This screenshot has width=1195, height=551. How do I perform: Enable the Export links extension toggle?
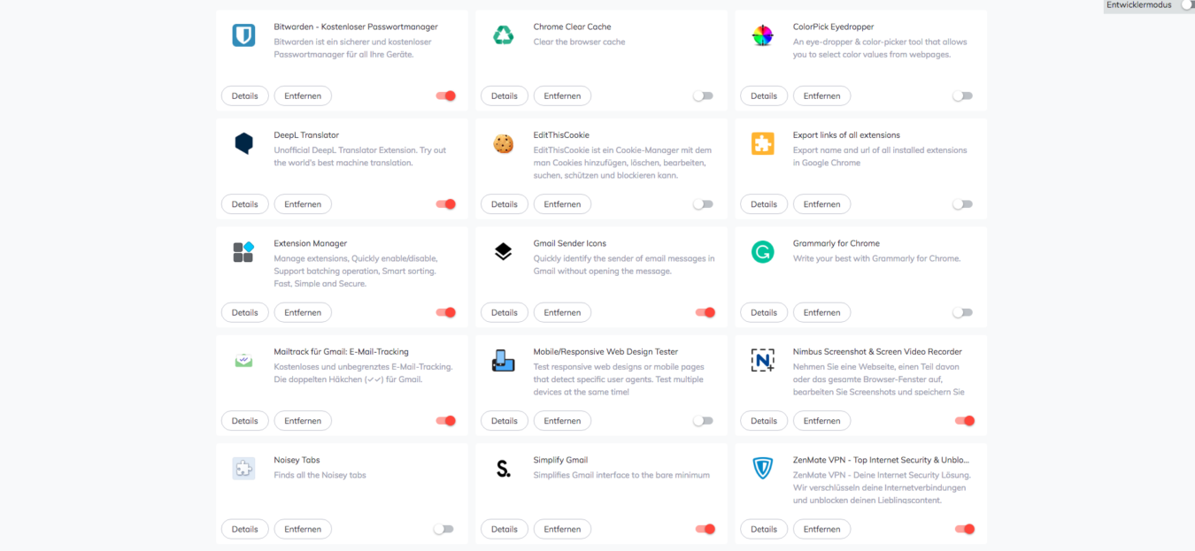coord(962,204)
